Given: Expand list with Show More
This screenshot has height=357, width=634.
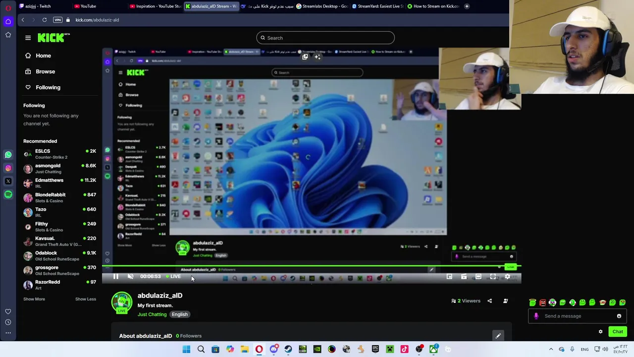Looking at the screenshot, I should (x=34, y=299).
